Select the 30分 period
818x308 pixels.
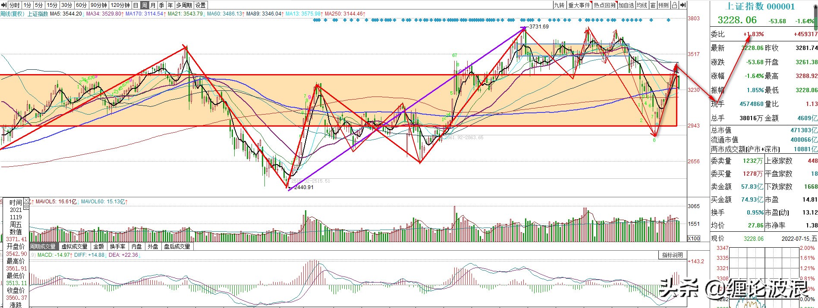[66, 5]
